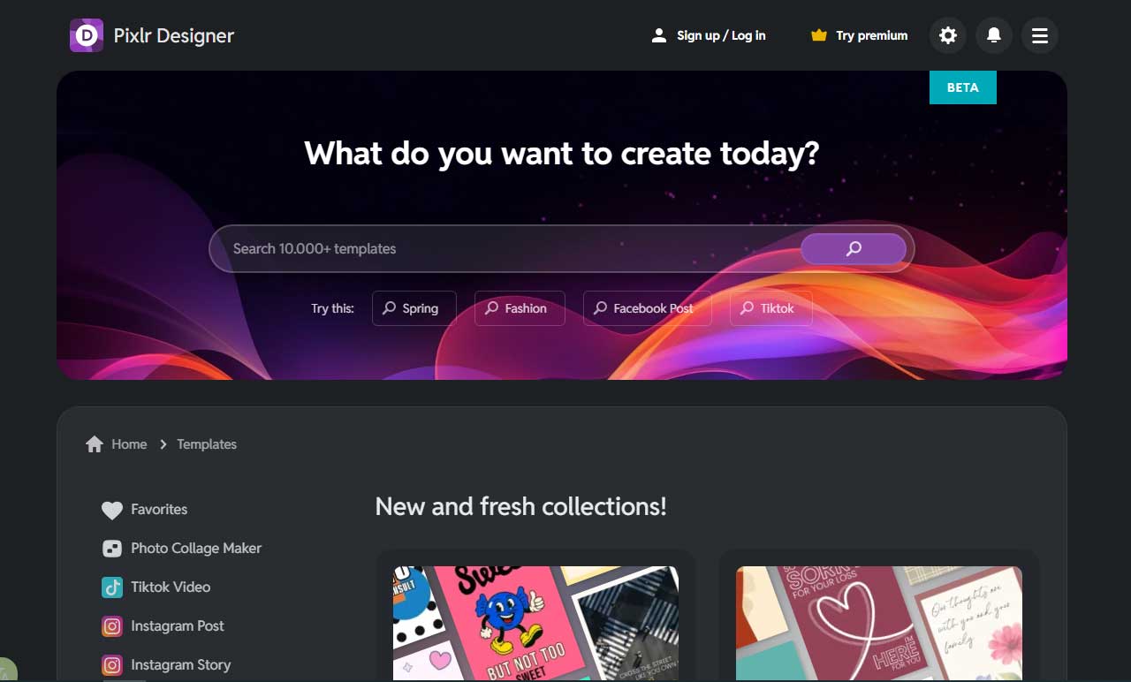The image size is (1131, 682).
Task: Select the Tiktok Video icon in the sidebar
Action: (x=111, y=587)
